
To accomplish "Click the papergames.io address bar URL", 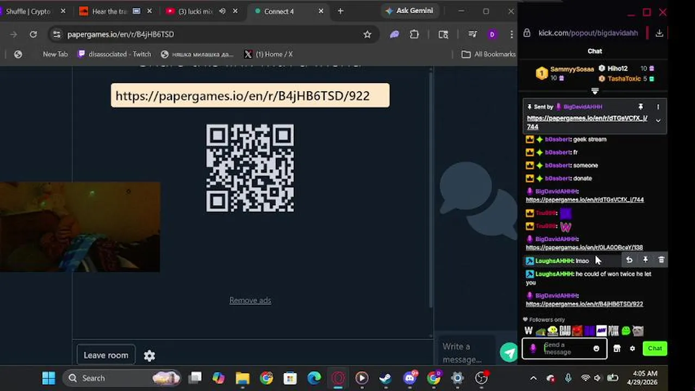I will click(x=121, y=34).
